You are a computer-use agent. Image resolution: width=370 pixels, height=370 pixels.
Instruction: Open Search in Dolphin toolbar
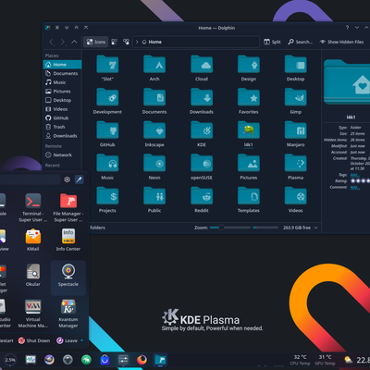pyautogui.click(x=300, y=42)
